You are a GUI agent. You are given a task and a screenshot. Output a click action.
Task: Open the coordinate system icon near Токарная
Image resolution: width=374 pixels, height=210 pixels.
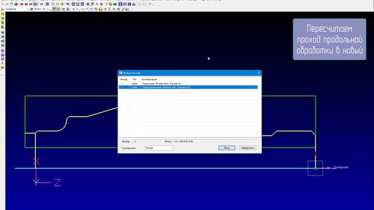click(2, 9)
